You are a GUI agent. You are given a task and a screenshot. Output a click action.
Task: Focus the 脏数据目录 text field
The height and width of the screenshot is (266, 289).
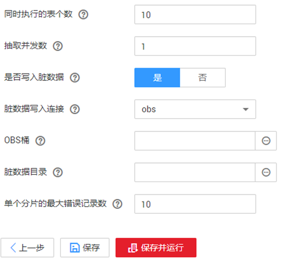tap(194, 173)
